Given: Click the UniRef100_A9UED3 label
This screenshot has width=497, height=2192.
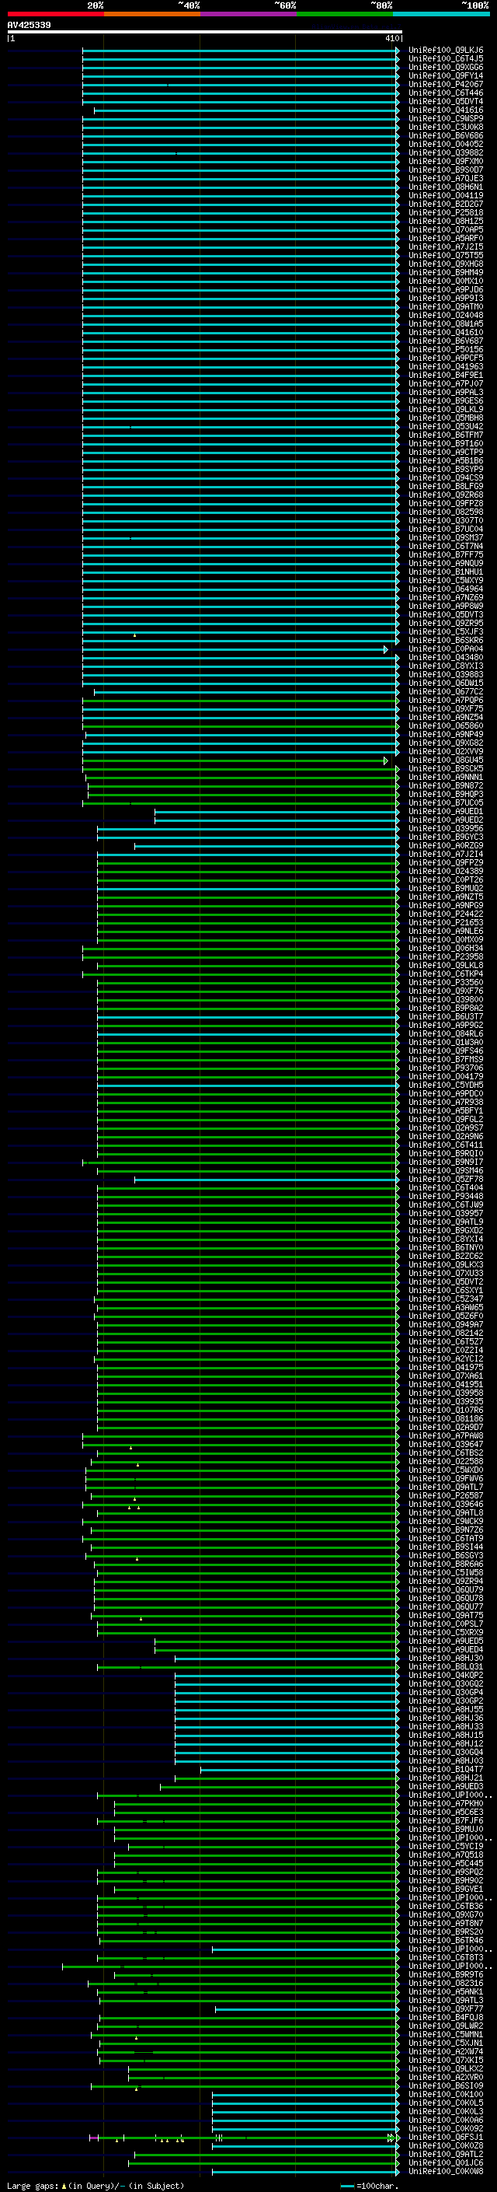Looking at the screenshot, I should (446, 1786).
